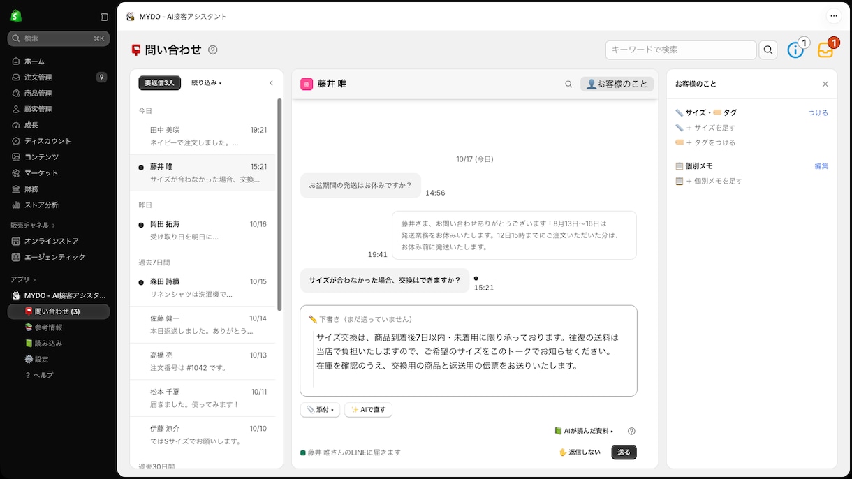Open エージェンティック channel
Viewport: 852px width, 479px height.
pos(58,257)
